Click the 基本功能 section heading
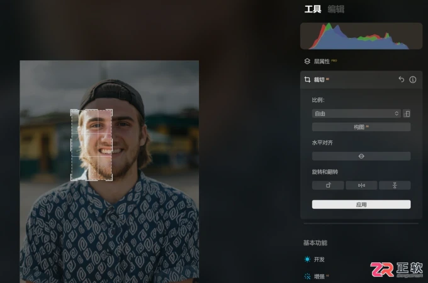Screen dimensions: 428x283 pos(315,243)
